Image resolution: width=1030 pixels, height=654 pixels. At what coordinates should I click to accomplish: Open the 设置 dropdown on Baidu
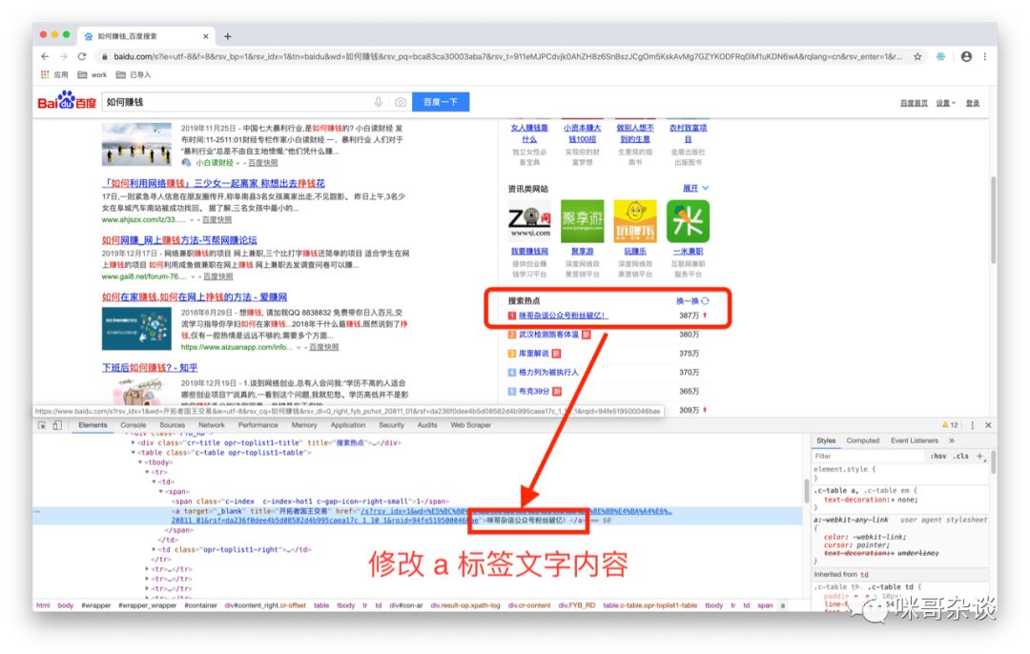click(946, 103)
